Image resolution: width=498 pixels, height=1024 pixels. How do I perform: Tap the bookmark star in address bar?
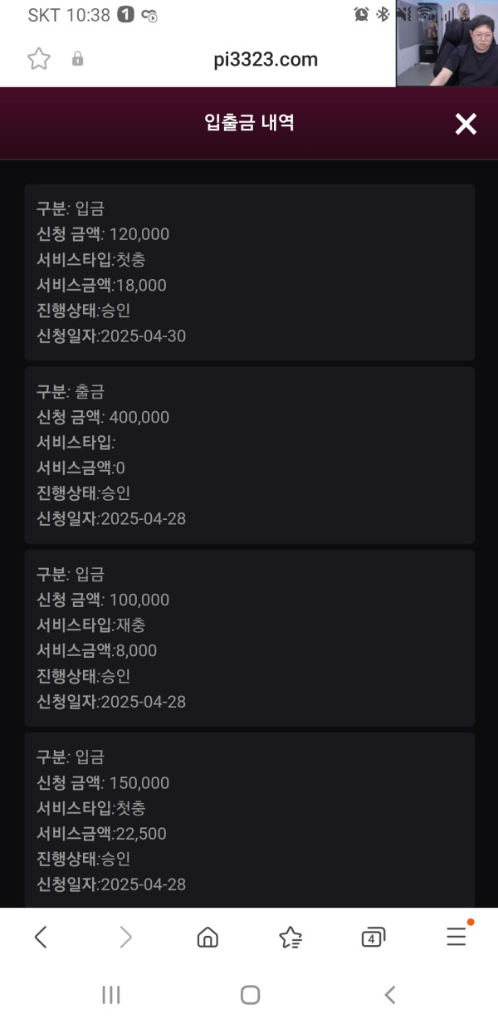click(x=39, y=59)
